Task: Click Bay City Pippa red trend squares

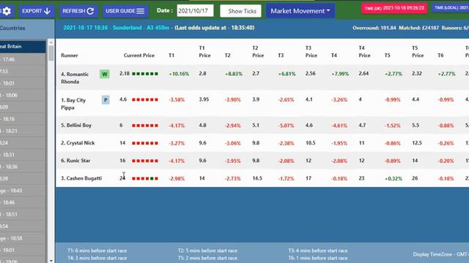Action: click(145, 99)
